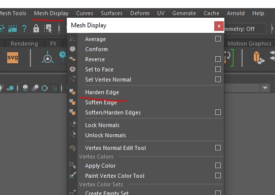Choose Soften Edge from the menu
Viewport: 275px width, 195px height.
tap(101, 103)
